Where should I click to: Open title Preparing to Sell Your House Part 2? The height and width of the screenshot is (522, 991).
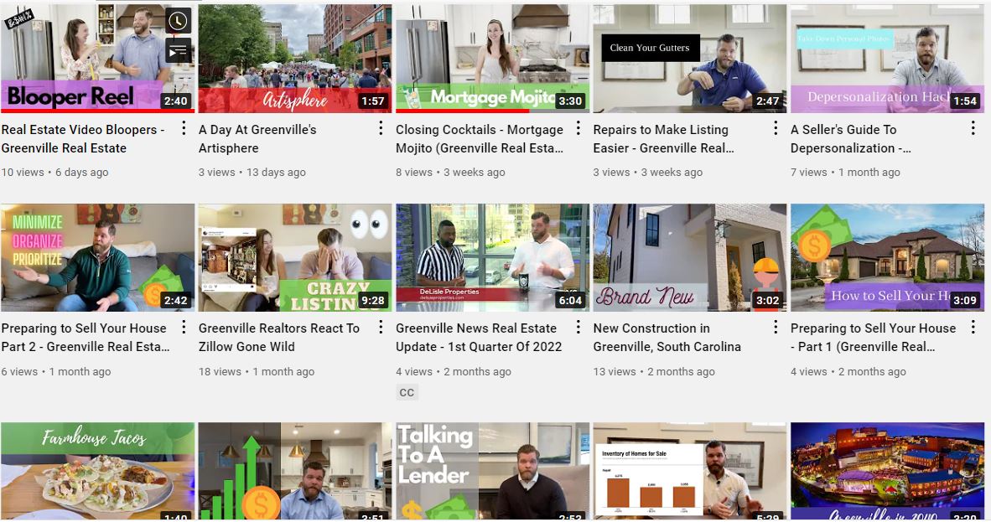86,337
